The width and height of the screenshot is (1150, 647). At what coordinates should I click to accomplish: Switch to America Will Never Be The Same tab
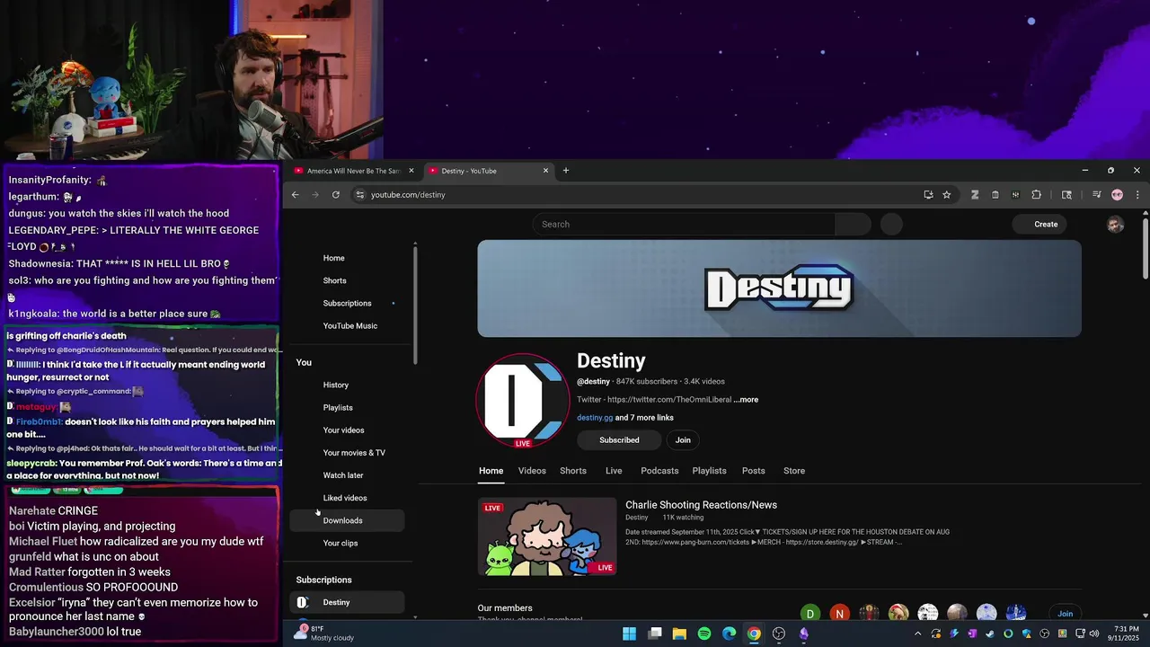[x=353, y=171]
